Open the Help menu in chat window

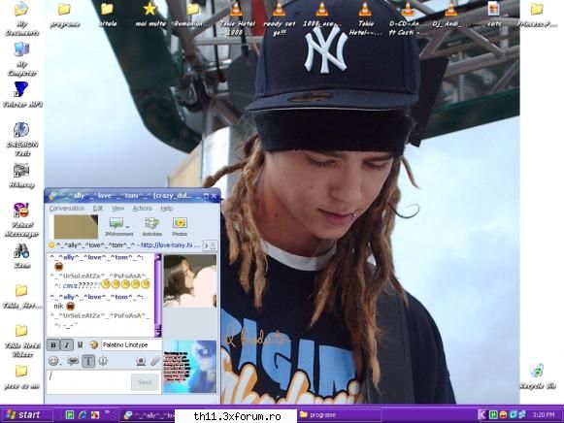(167, 209)
